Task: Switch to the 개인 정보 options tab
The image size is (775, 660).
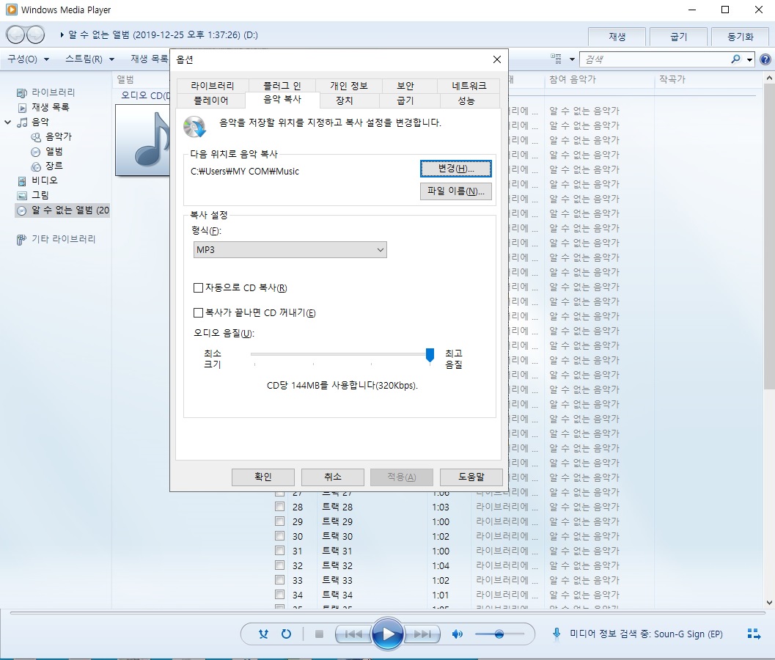Action: pyautogui.click(x=349, y=86)
